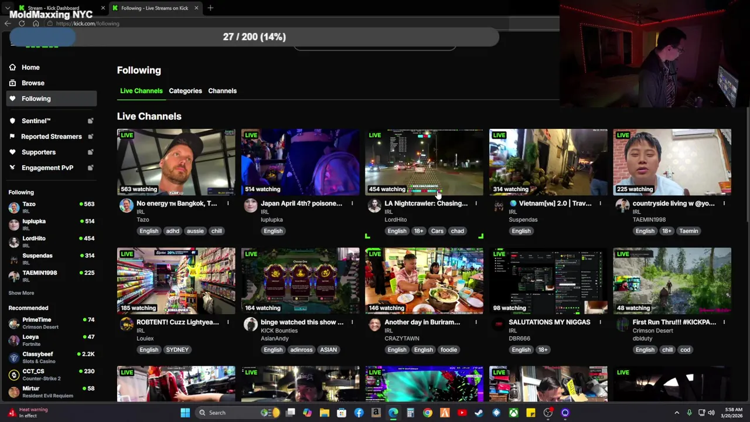This screenshot has width=750, height=422.
Task: Click the SYDNEY tag on Louiex stream
Action: tap(177, 350)
